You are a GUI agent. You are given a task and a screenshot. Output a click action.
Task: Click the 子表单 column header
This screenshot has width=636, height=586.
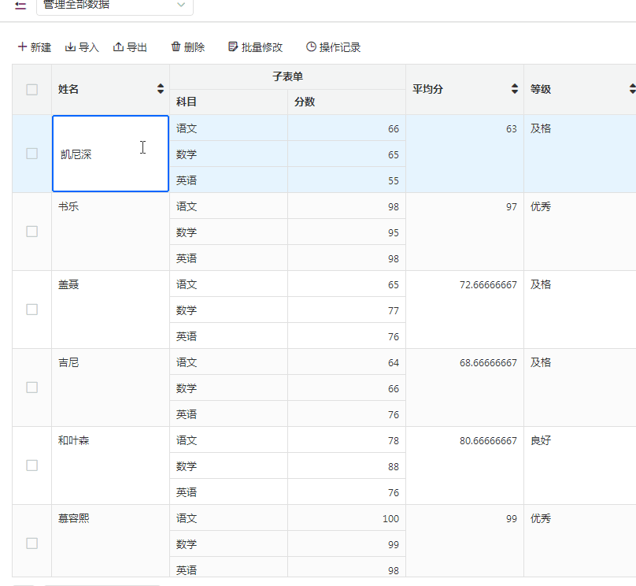pos(287,76)
